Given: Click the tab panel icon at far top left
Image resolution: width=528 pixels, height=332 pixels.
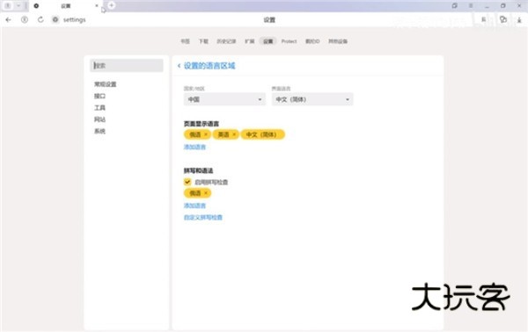Looking at the screenshot, I should pos(8,6).
